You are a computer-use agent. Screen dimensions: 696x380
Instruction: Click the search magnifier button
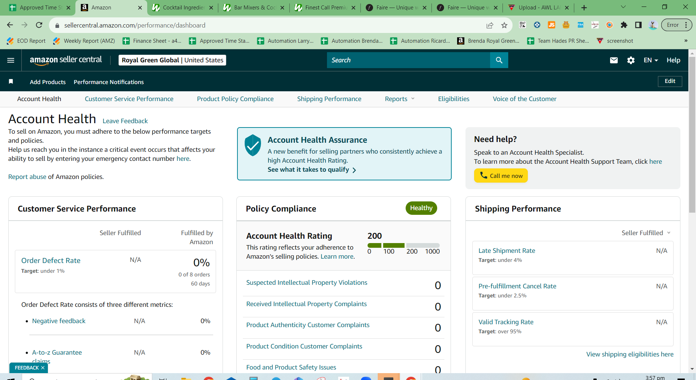499,60
